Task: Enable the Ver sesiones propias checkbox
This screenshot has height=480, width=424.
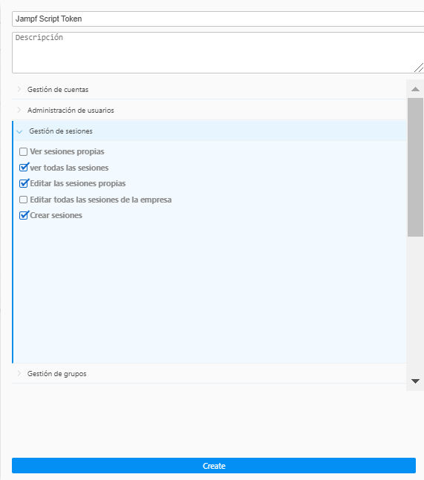Action: click(23, 151)
